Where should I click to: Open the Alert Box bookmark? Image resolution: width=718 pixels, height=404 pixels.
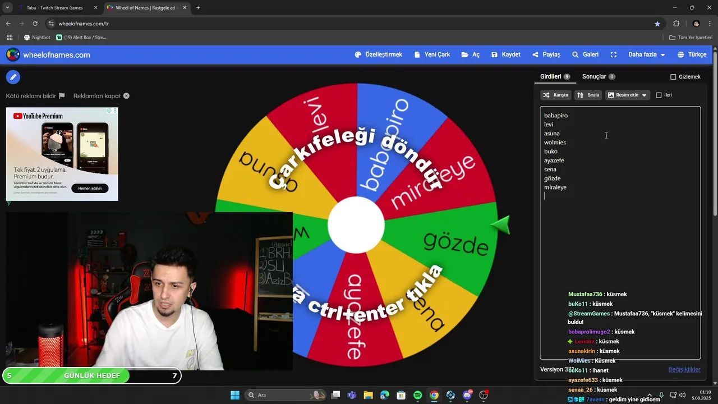pos(81,37)
